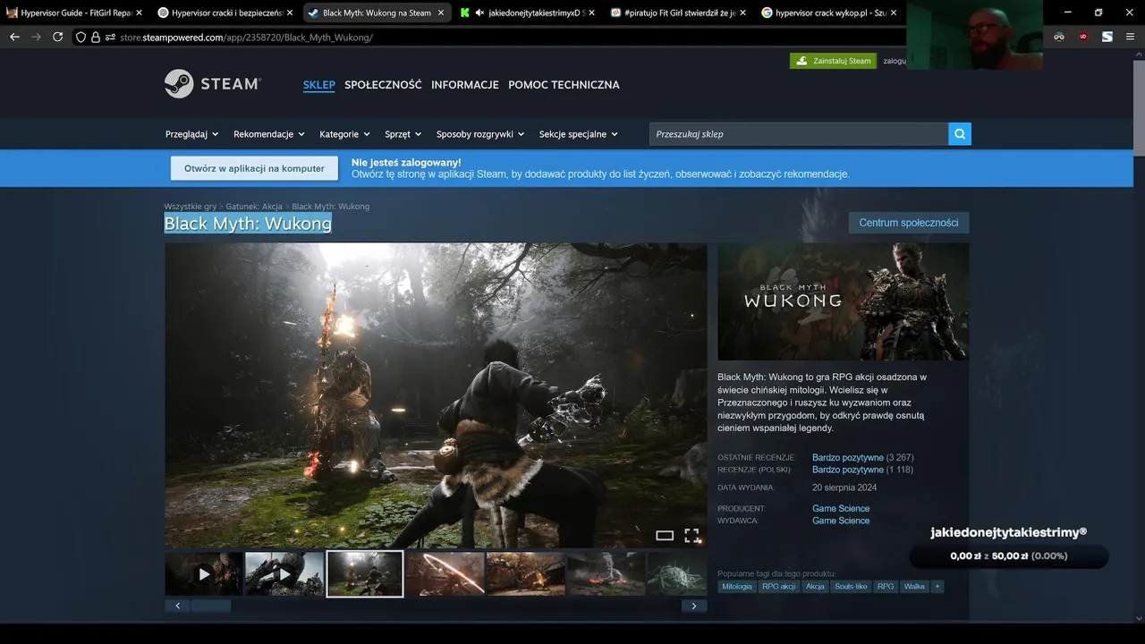Expand the Kategorie dropdown

[344, 134]
